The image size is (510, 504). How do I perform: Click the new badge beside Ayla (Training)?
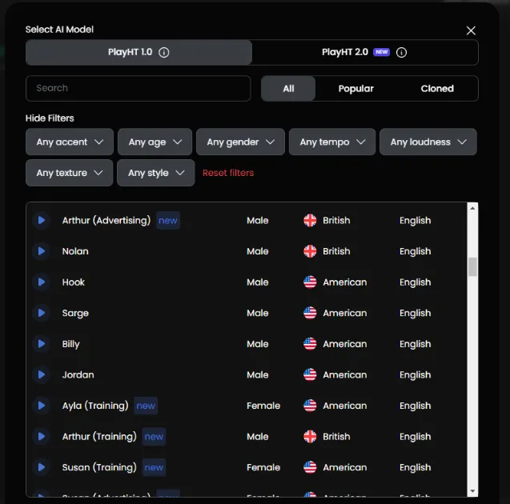pos(146,406)
